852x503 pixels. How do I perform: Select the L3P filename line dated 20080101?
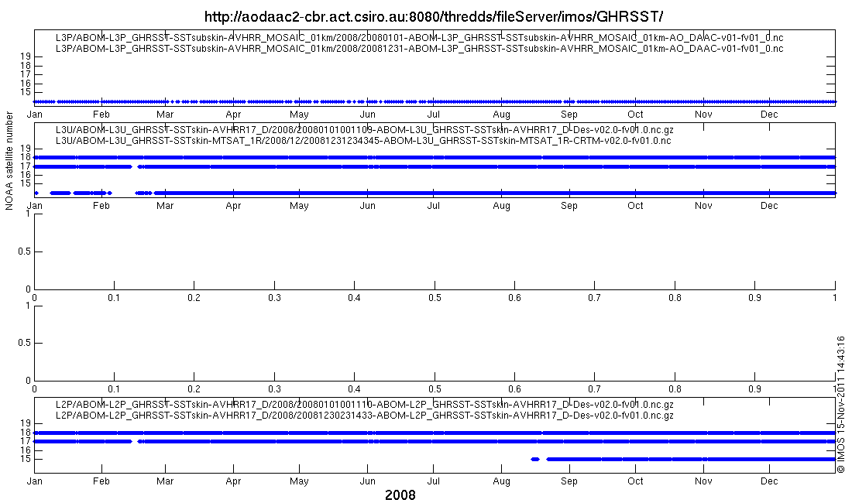pyautogui.click(x=420, y=37)
